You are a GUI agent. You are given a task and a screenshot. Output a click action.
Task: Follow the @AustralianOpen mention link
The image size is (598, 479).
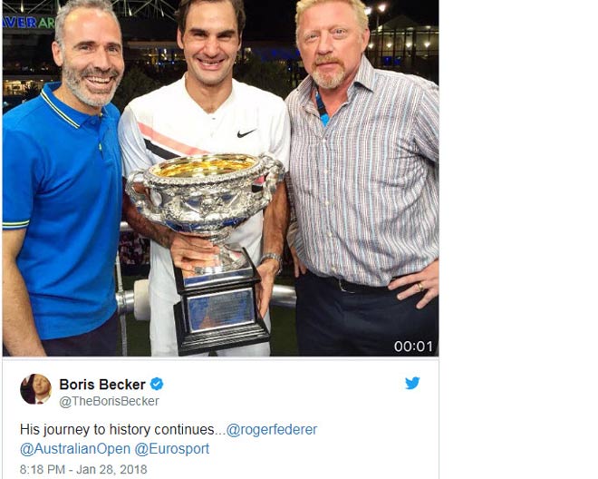(74, 448)
